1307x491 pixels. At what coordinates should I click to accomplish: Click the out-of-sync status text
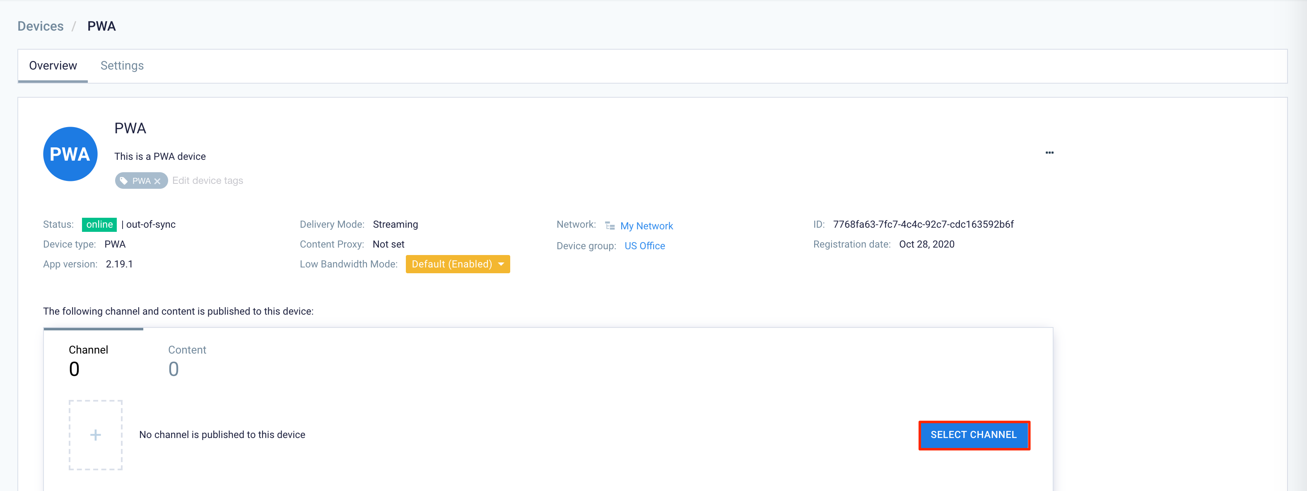click(x=151, y=224)
